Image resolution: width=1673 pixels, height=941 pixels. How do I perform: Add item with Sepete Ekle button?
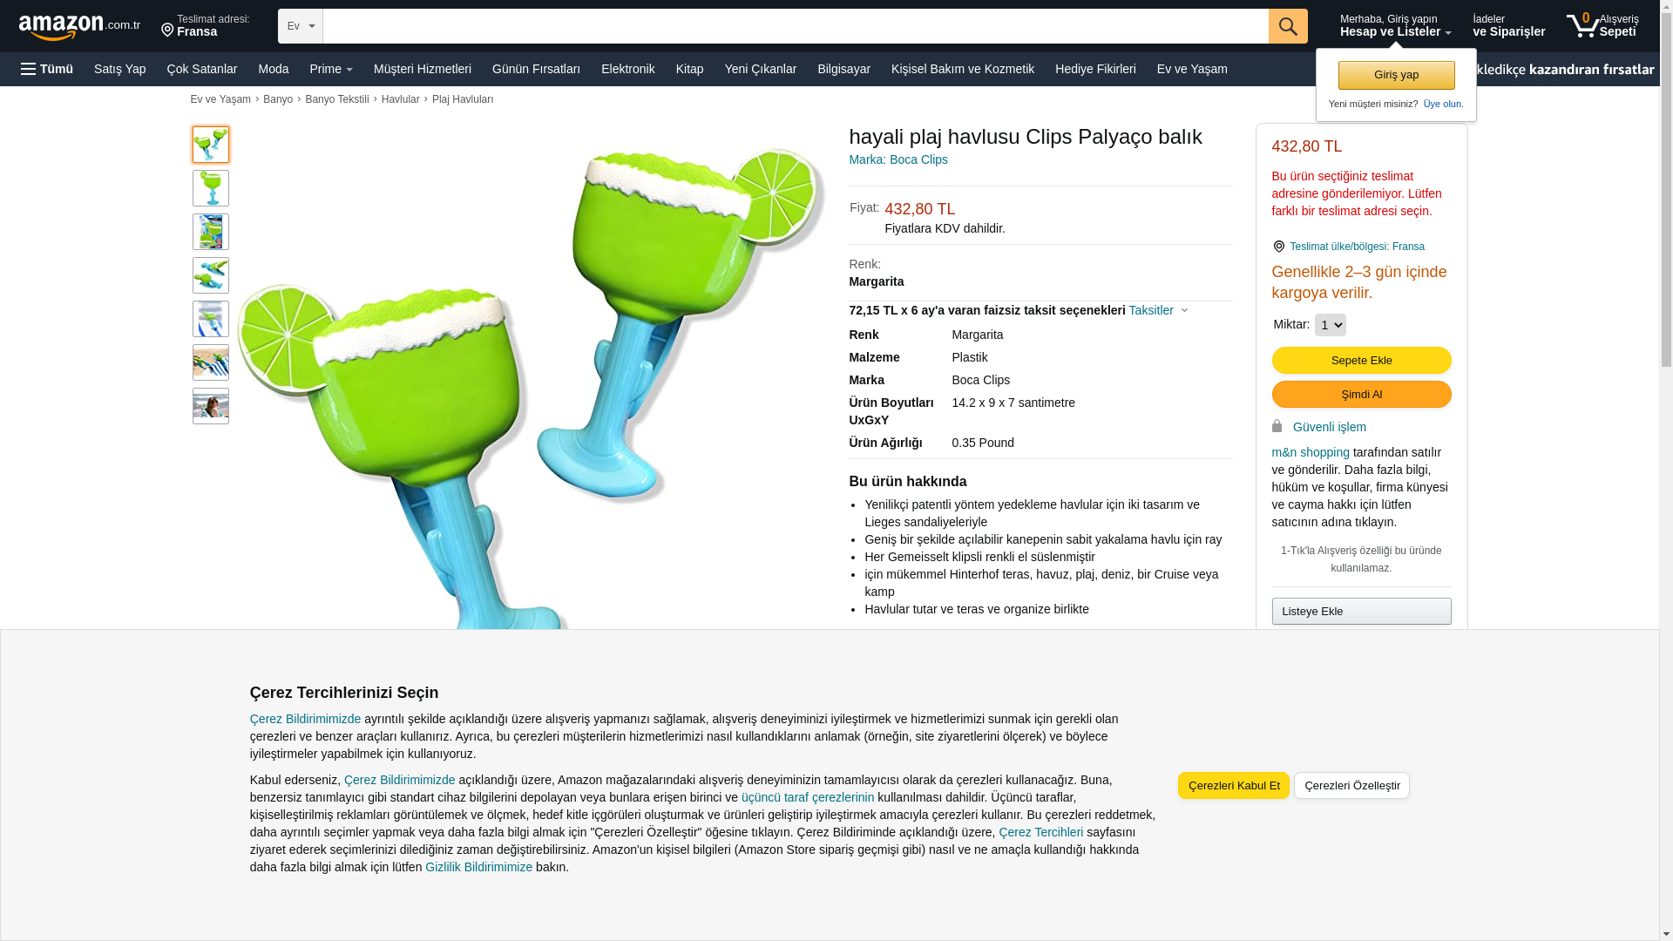click(x=1361, y=361)
